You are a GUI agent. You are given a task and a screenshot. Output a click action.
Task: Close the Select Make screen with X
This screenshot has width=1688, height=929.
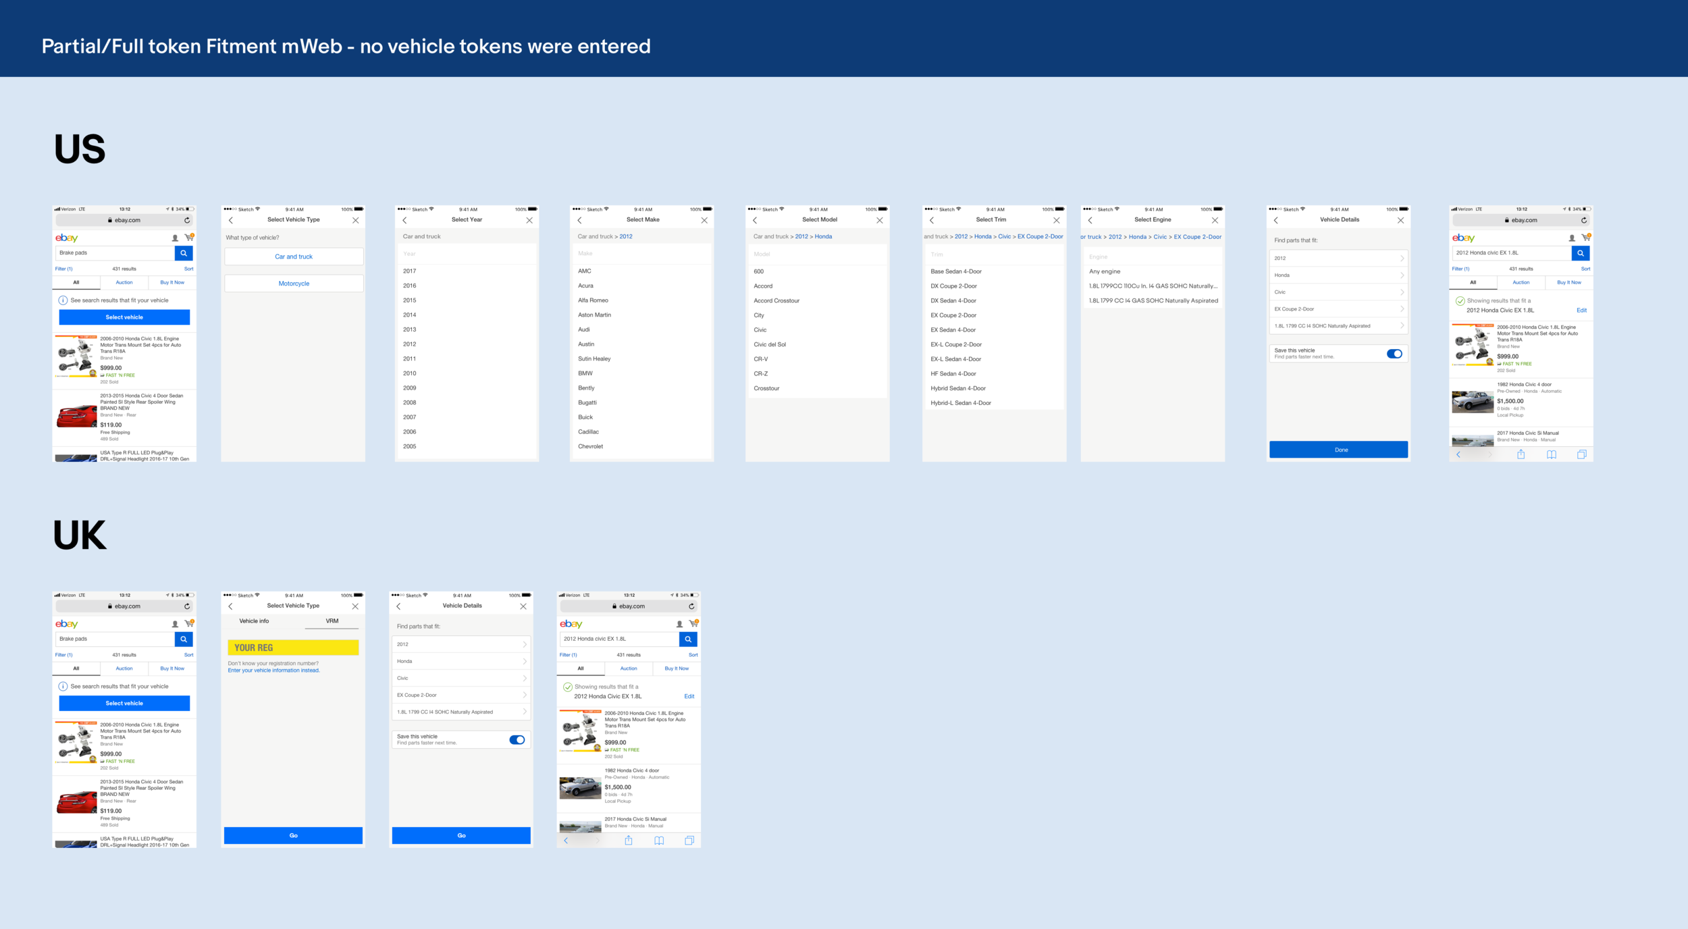(x=704, y=220)
